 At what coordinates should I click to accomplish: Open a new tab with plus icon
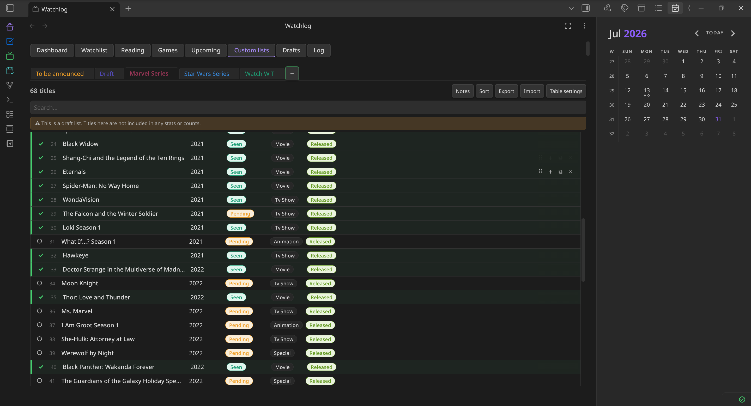click(x=128, y=9)
